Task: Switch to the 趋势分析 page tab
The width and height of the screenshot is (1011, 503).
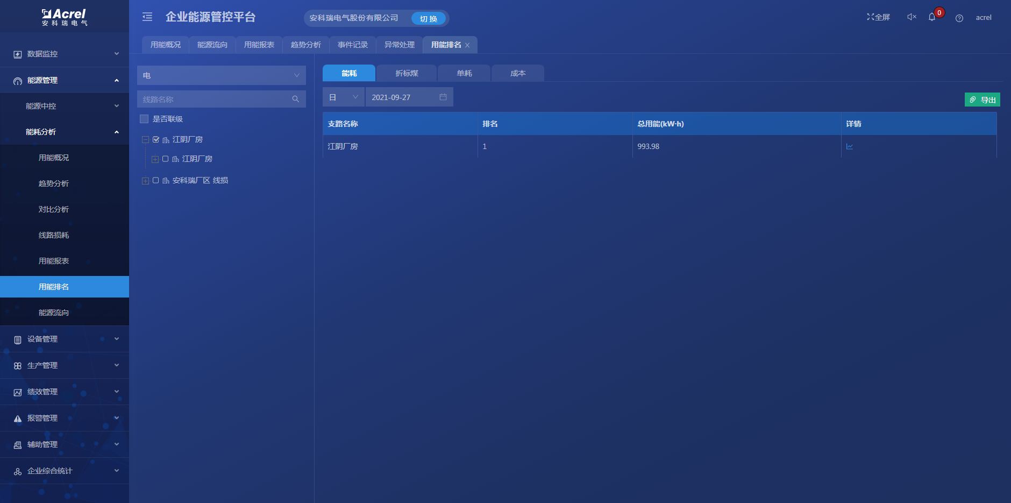Action: 305,45
